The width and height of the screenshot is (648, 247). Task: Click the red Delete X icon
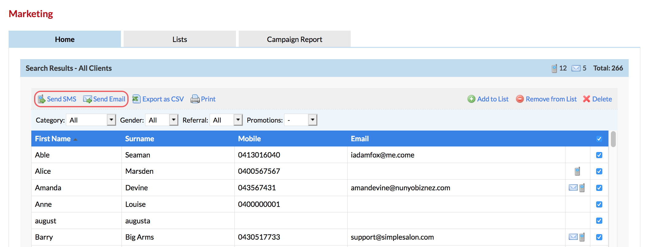click(x=586, y=99)
